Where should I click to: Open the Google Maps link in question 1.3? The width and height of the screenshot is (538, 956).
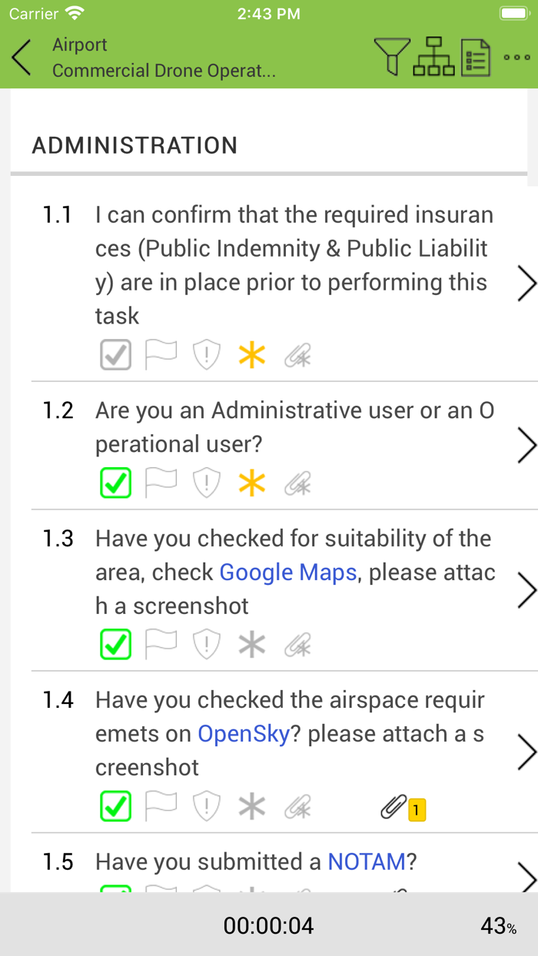(x=287, y=572)
